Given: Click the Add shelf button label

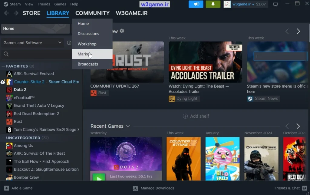Looking at the screenshot, I should tap(200, 116).
